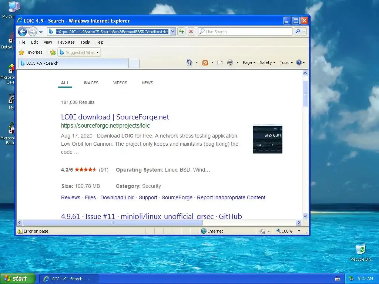Click the Read Mail icon

(x=220, y=62)
